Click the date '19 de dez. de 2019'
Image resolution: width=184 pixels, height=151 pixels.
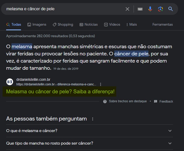pyautogui.click(x=66, y=69)
